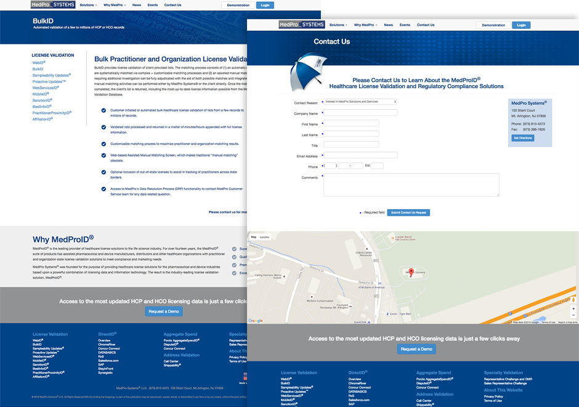Open Why MedPro dropdown on the BulkID page
The width and height of the screenshot is (579, 407).
click(115, 5)
